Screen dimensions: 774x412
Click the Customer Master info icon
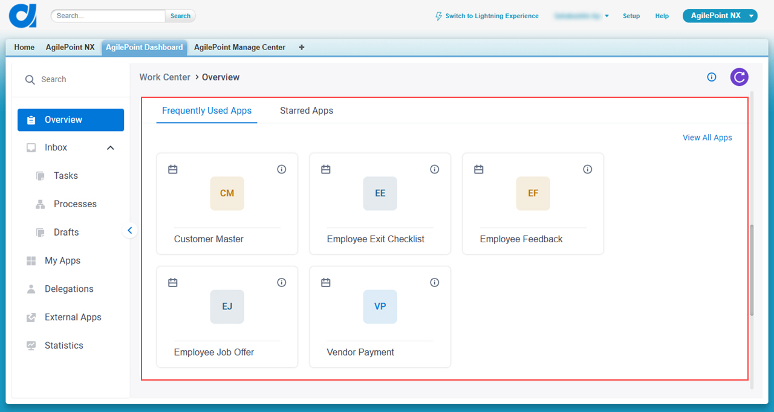point(282,169)
